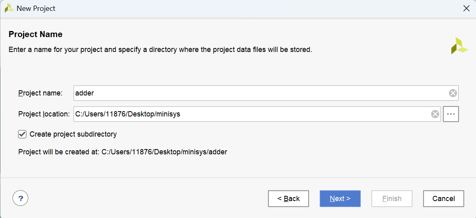Click the 'Project will be created at' path text

coord(123,152)
